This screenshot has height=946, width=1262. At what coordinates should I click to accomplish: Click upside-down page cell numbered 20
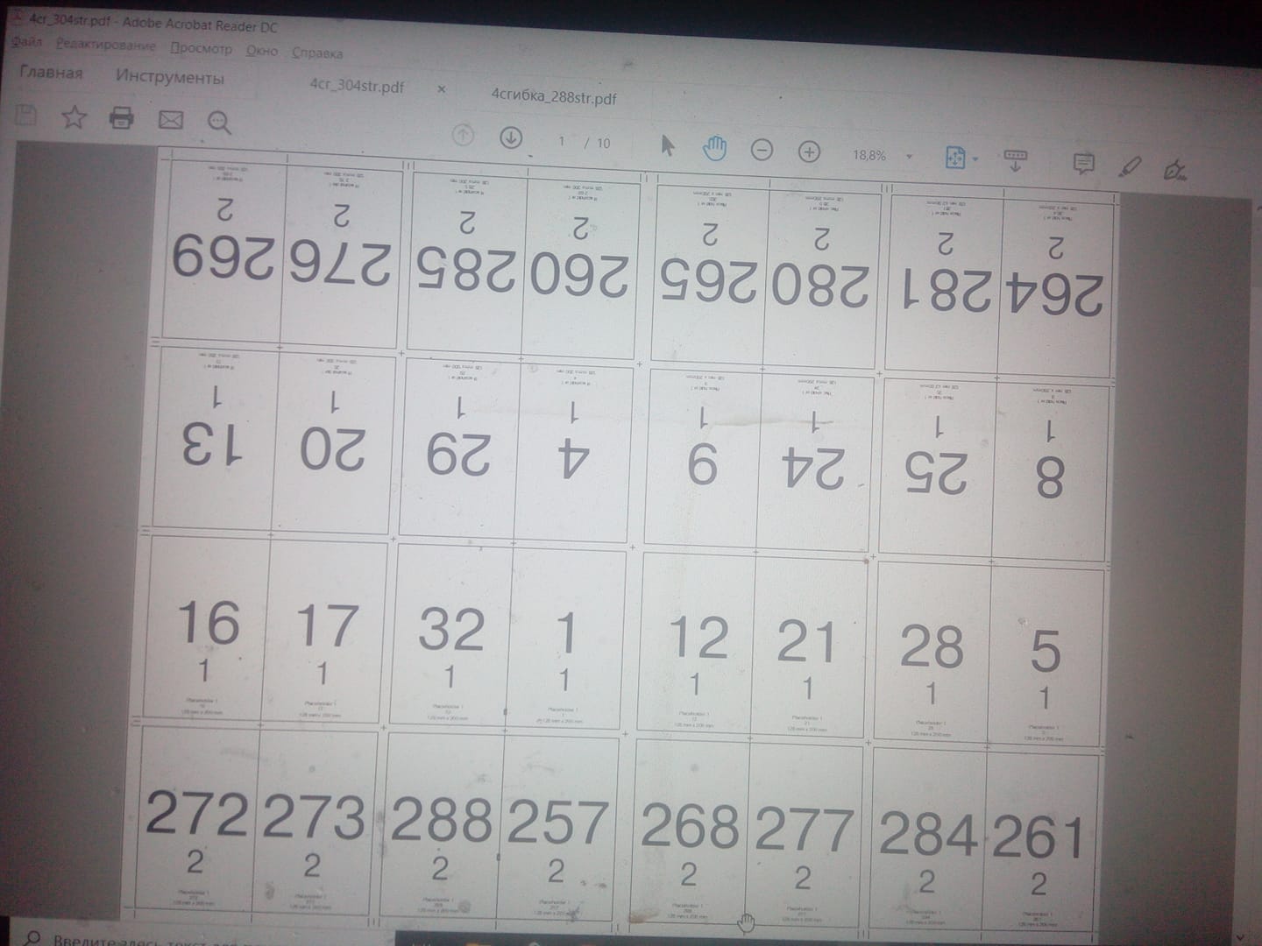333,442
